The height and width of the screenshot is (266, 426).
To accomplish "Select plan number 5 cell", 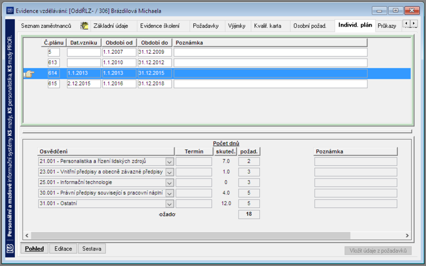I will 54,52.
